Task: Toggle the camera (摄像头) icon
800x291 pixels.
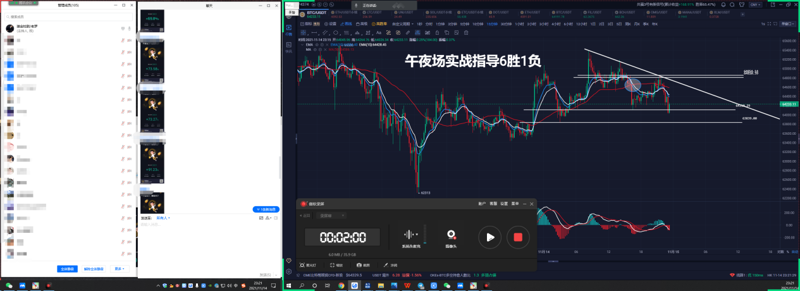Action: (x=451, y=235)
